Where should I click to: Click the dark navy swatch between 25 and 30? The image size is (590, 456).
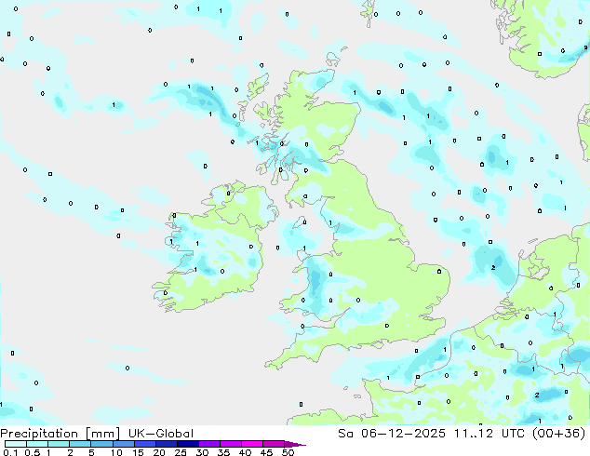(x=188, y=444)
